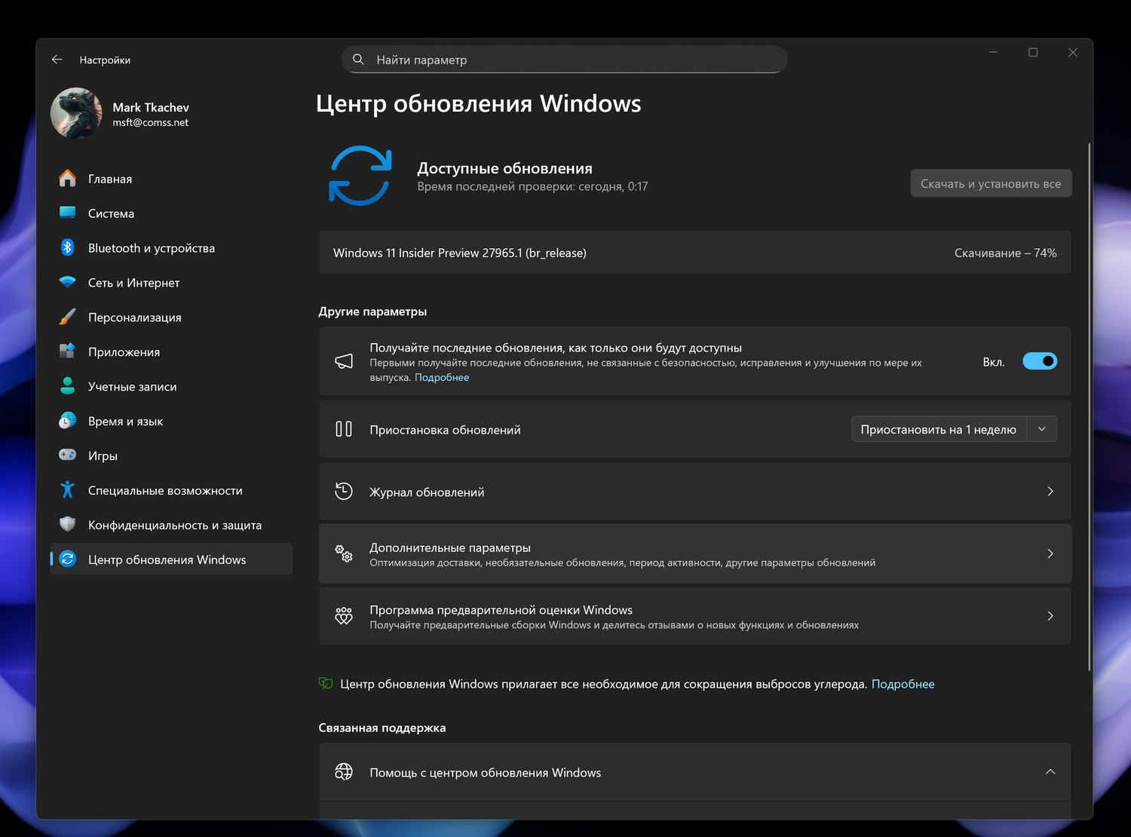Select Время и язык in sidebar
1131x837 pixels.
(x=126, y=421)
